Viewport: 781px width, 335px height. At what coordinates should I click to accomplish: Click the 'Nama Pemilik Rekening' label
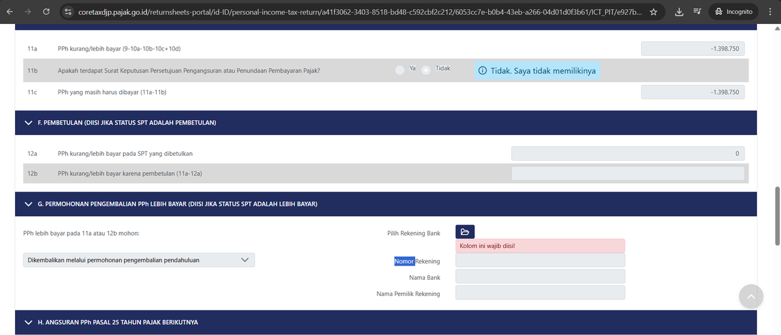coord(408,293)
